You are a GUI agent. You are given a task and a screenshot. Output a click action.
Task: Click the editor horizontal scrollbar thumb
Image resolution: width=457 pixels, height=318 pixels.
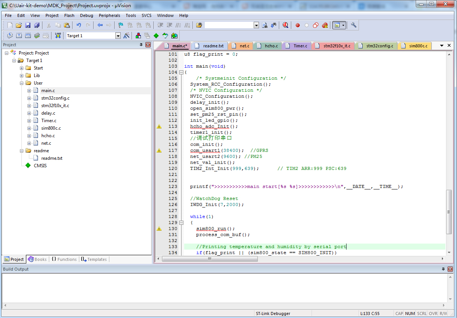tap(210, 259)
